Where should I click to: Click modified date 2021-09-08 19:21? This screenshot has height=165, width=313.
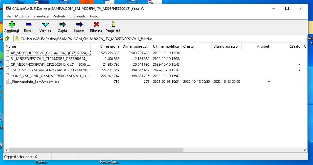pyautogui.click(x=166, y=82)
